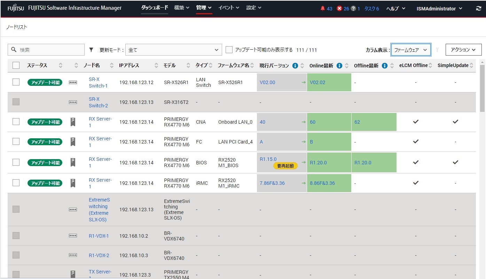Click server icon in RX2520 M1_BIOS row
The width and height of the screenshot is (486, 279).
73,162
